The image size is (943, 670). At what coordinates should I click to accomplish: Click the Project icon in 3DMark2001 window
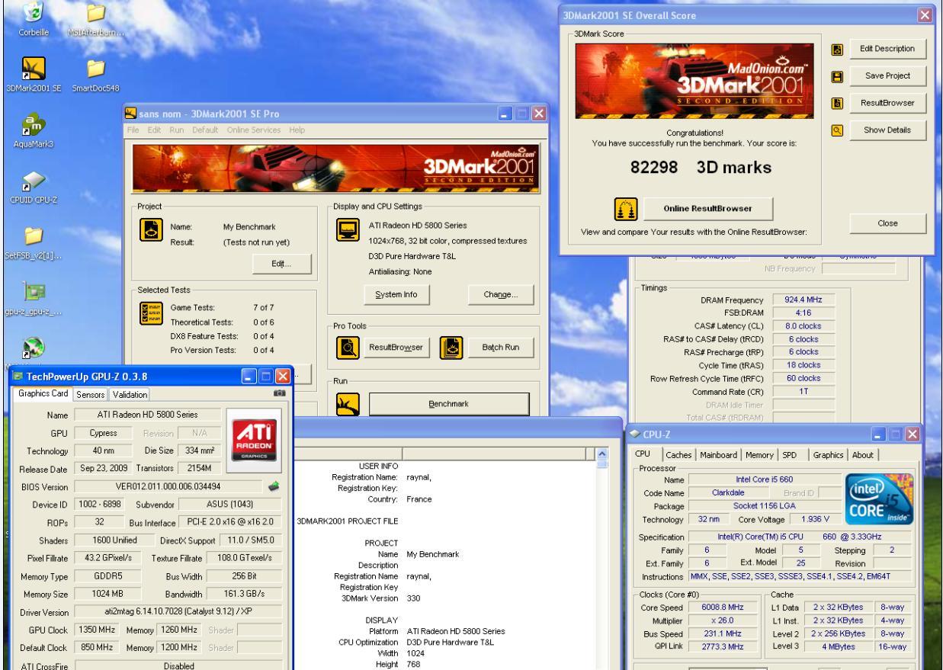[x=150, y=230]
